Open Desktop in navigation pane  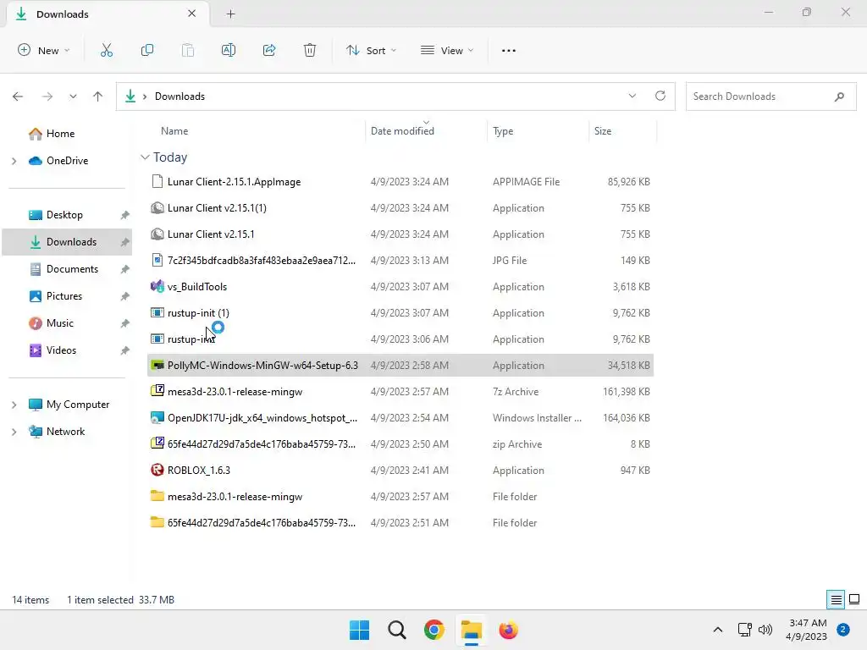tap(64, 214)
